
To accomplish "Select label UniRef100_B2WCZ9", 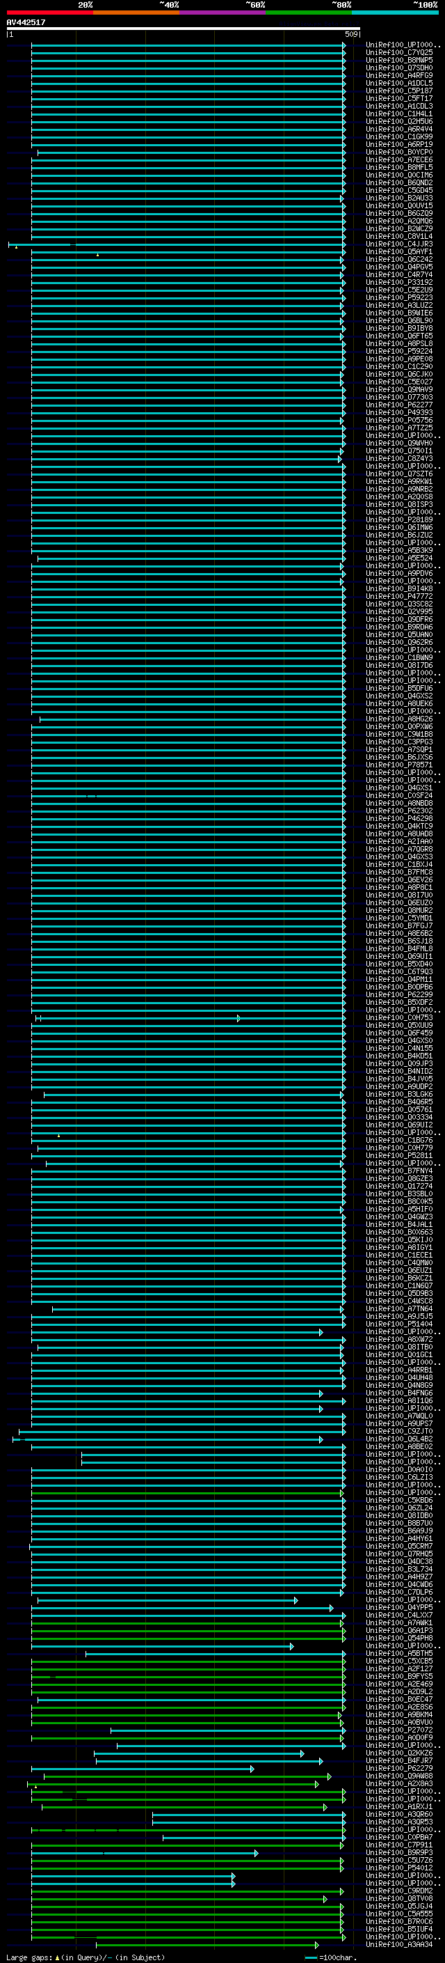I will coord(399,228).
